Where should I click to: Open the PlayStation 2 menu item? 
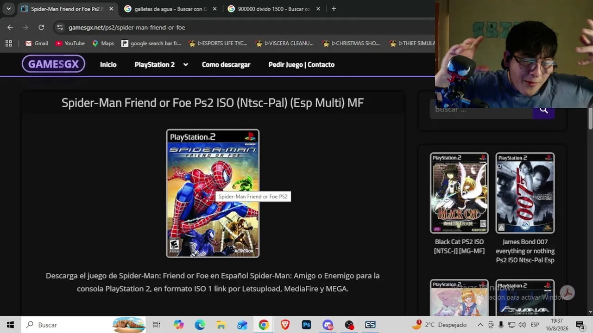[154, 65]
